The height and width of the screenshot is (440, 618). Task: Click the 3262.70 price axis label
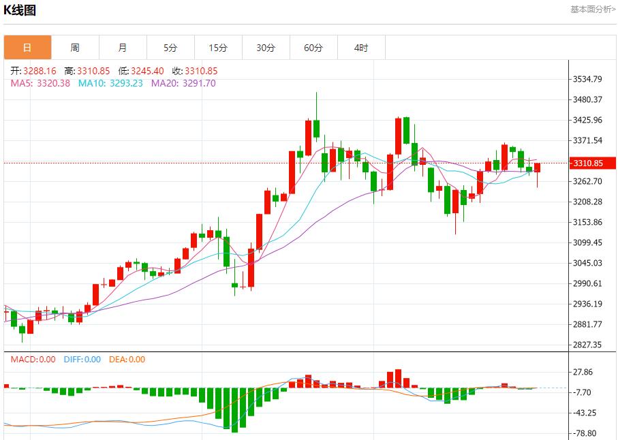[x=587, y=182]
